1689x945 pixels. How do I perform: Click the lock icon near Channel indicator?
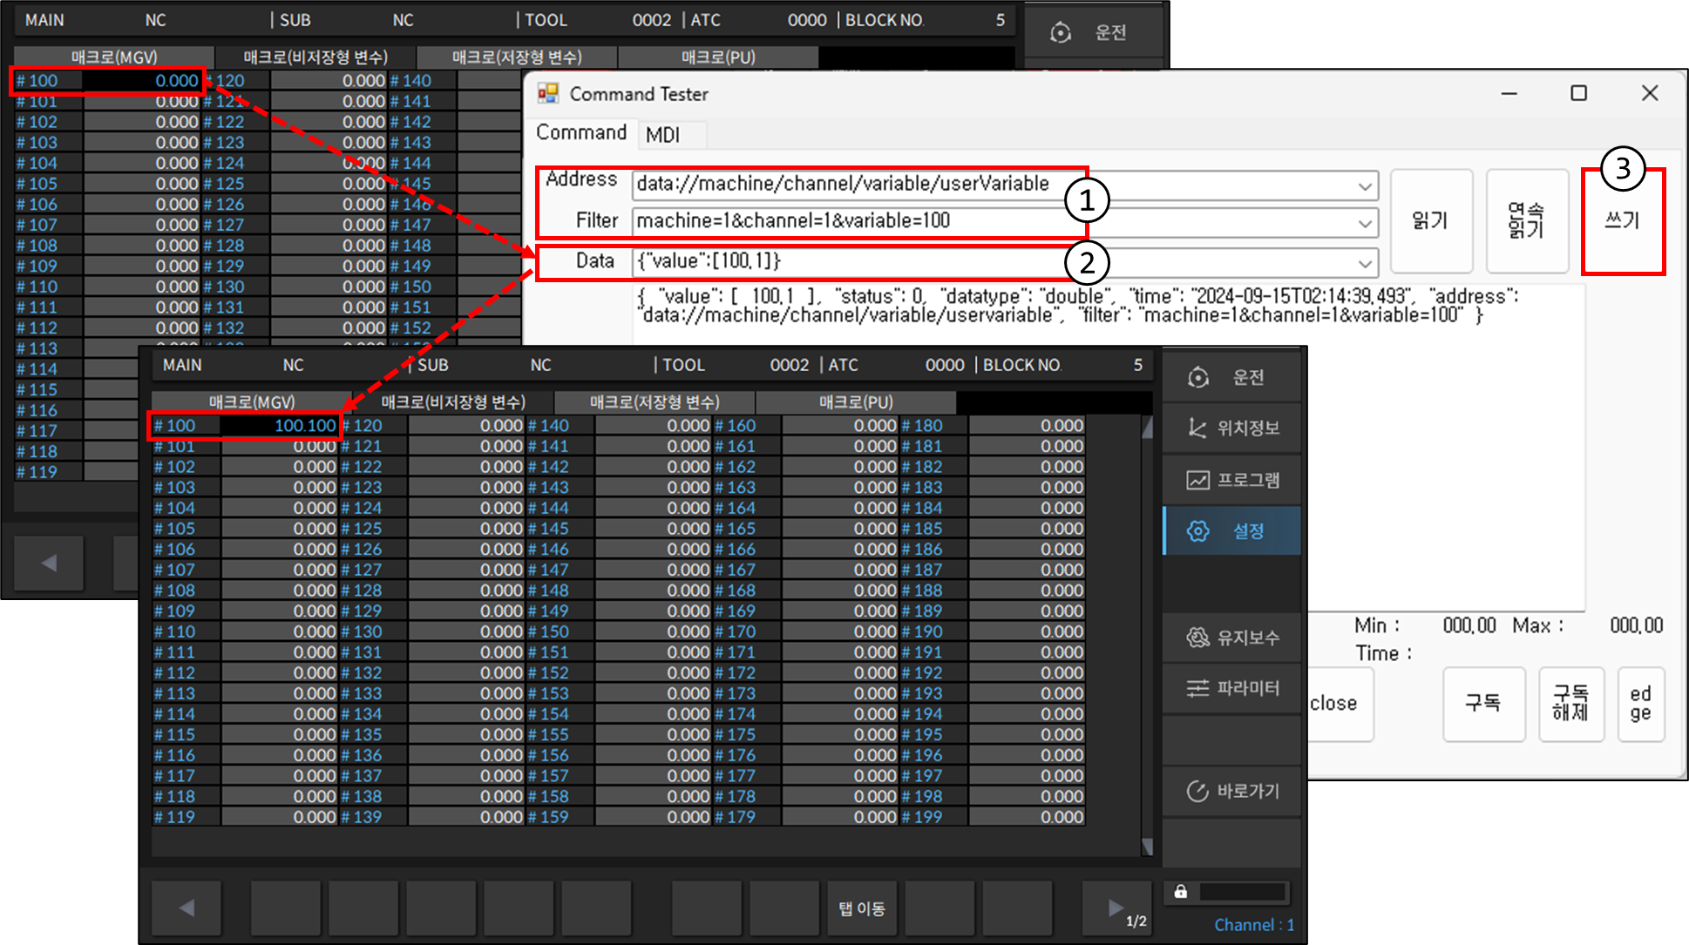tap(1180, 891)
